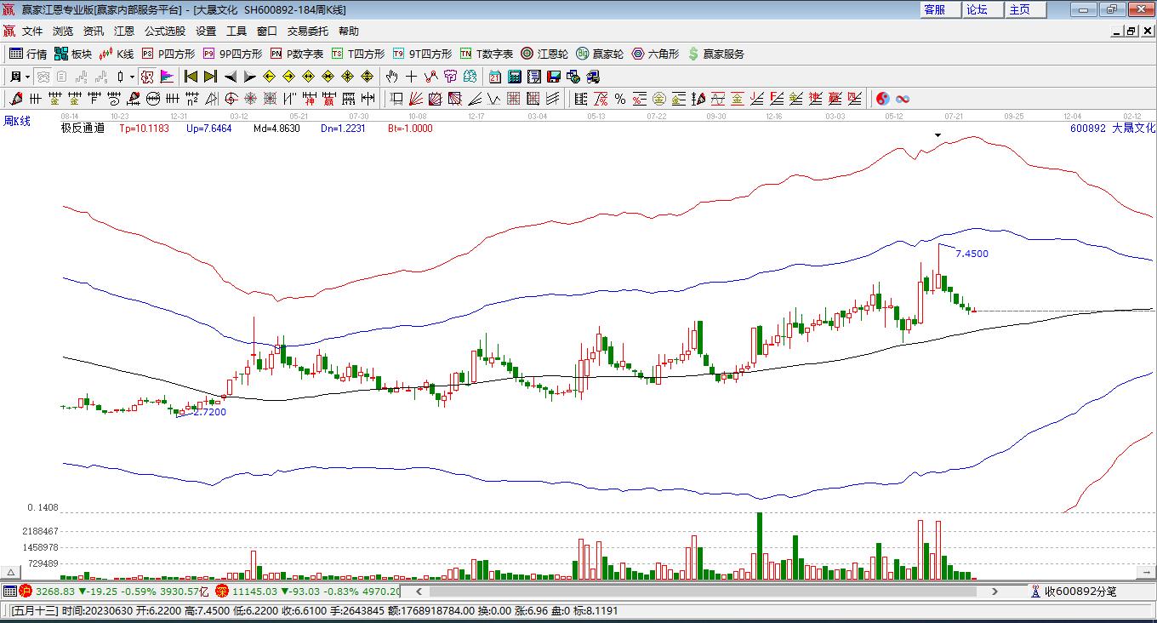Select the hand pan tool
The height and width of the screenshot is (623, 1157).
[x=392, y=77]
